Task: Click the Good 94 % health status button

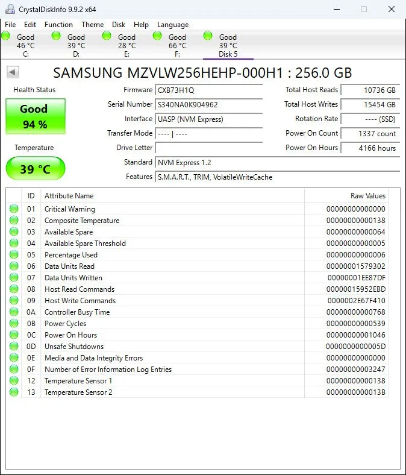Action: point(36,116)
